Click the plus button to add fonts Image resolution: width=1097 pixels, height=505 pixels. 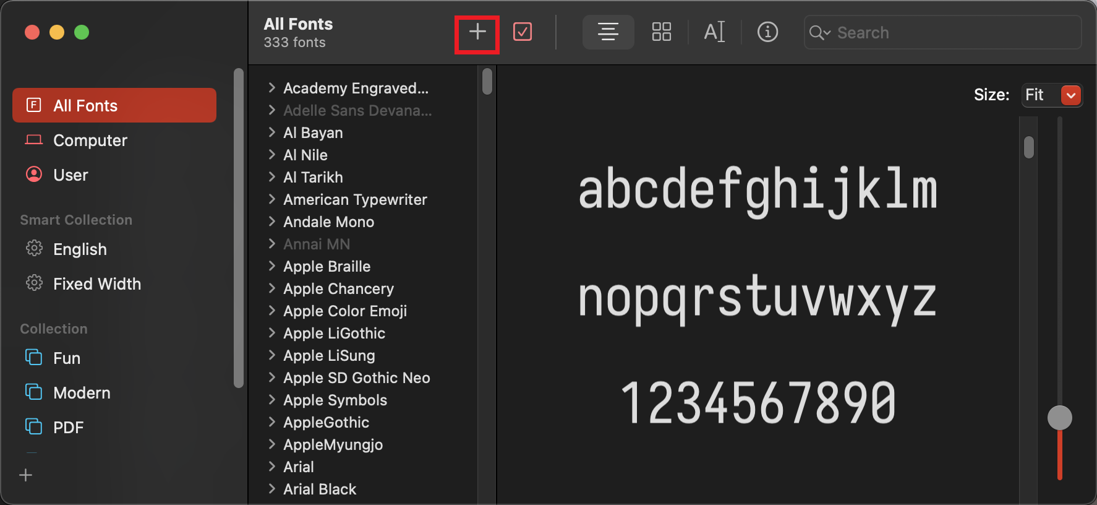[477, 32]
